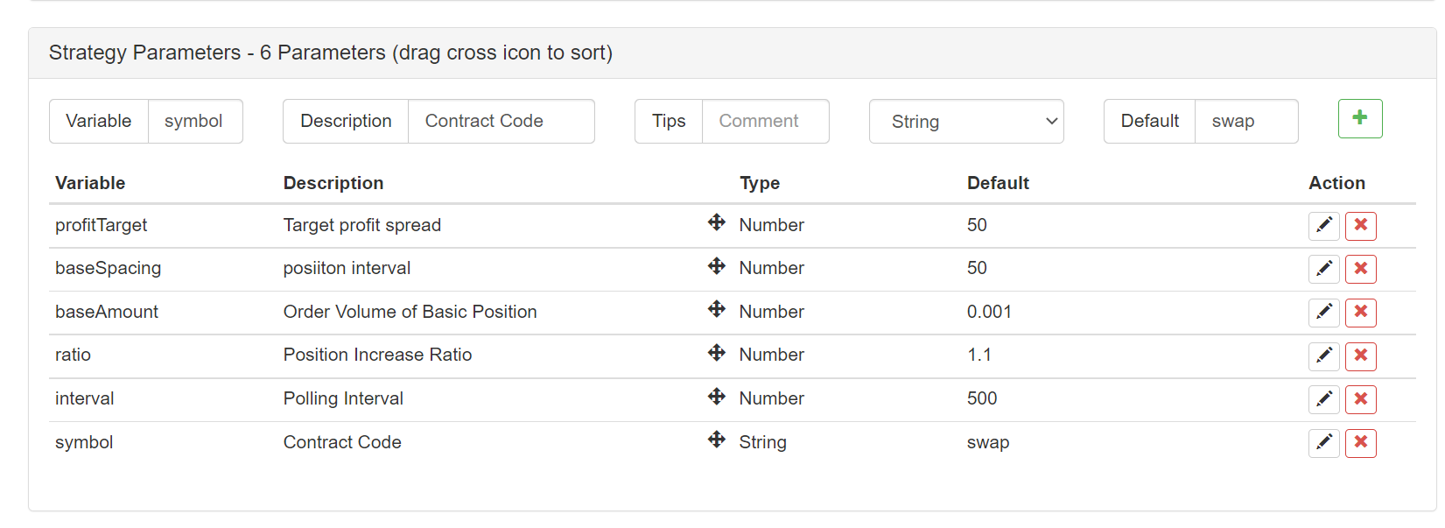The height and width of the screenshot is (528, 1445).
Task: Delete the profitTarget parameter
Action: pos(1360,226)
